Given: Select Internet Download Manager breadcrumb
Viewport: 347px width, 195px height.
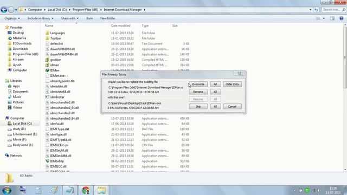Looking at the screenshot, I should pos(123,10).
